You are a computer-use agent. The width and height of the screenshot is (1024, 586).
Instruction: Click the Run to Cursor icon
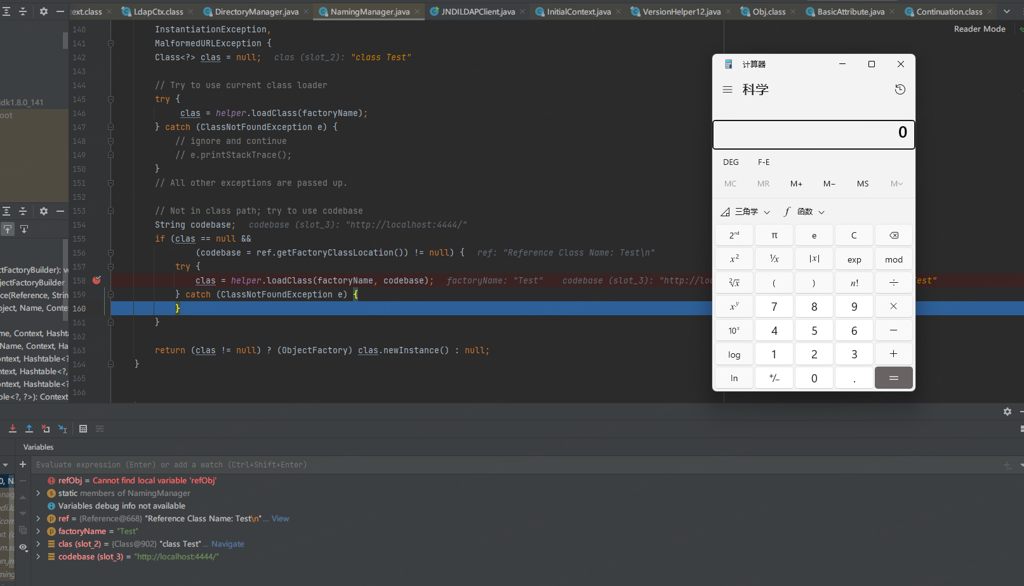[62, 429]
